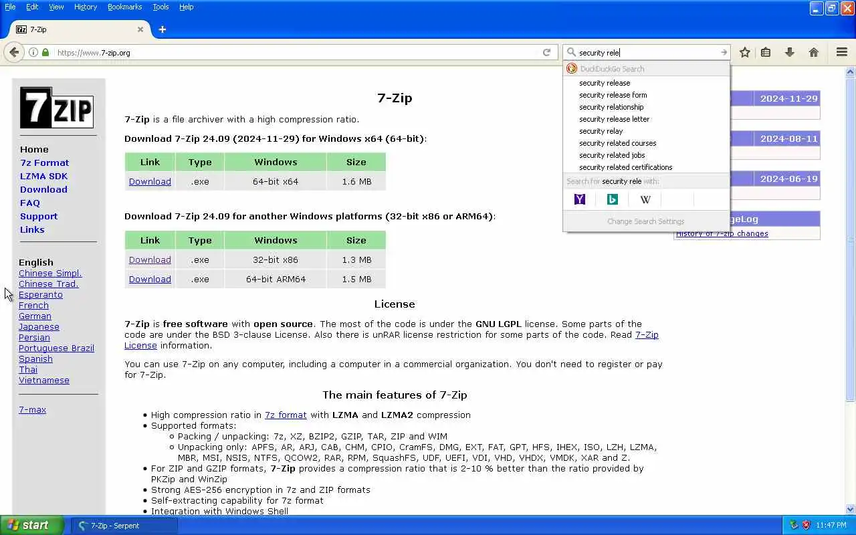Viewport: 856px width, 535px height.
Task: Click the 7-ZIP logo image
Action: 56,108
